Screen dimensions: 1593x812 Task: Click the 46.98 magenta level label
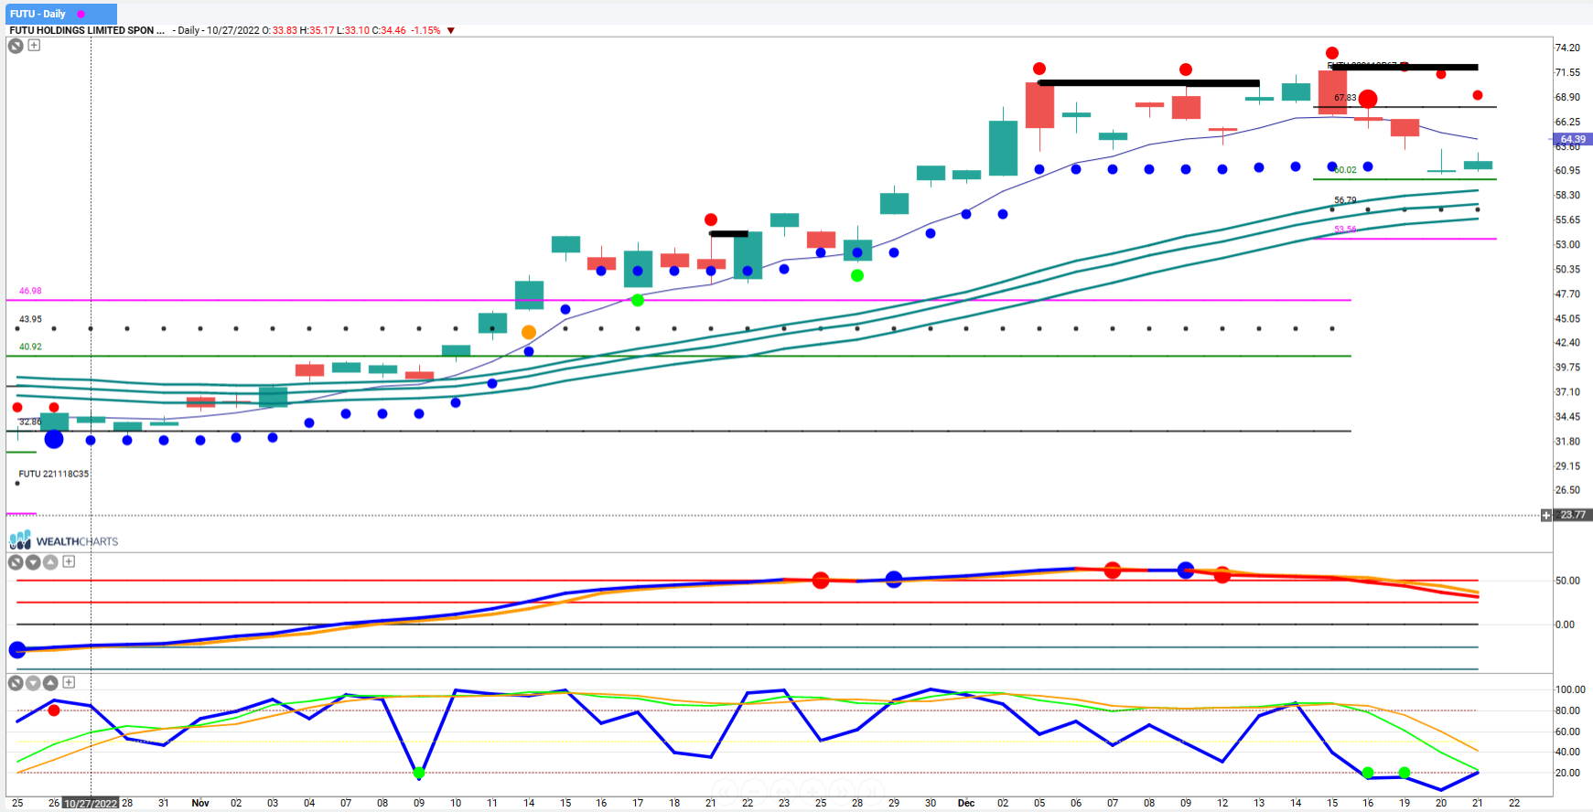click(30, 291)
